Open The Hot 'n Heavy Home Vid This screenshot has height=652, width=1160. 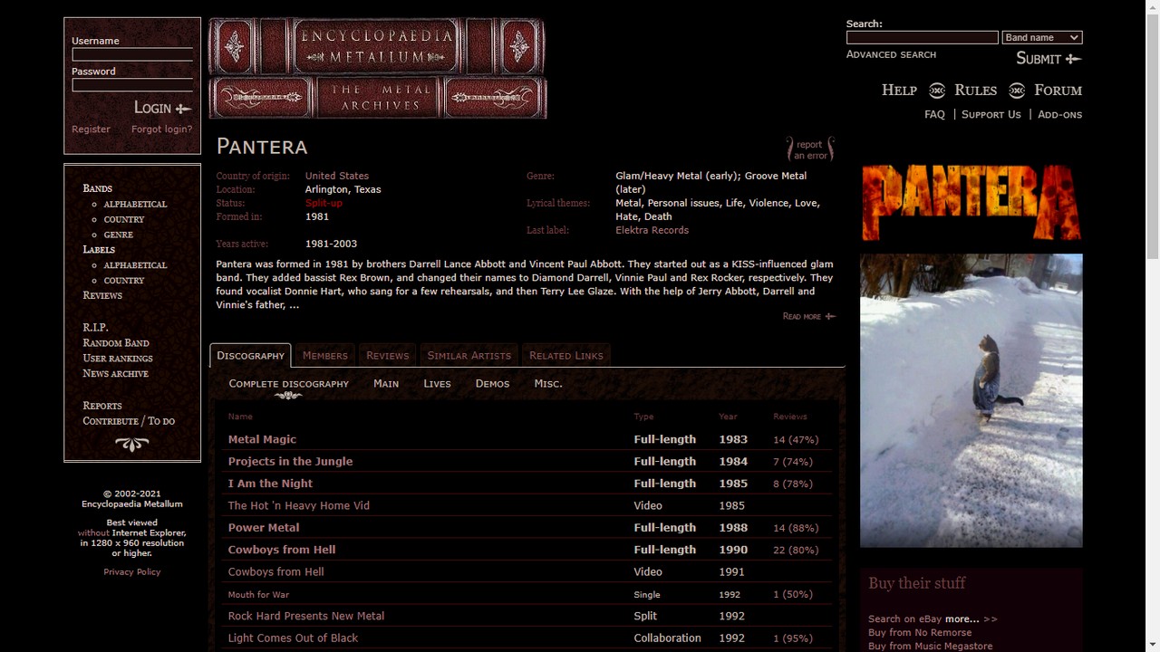point(299,505)
